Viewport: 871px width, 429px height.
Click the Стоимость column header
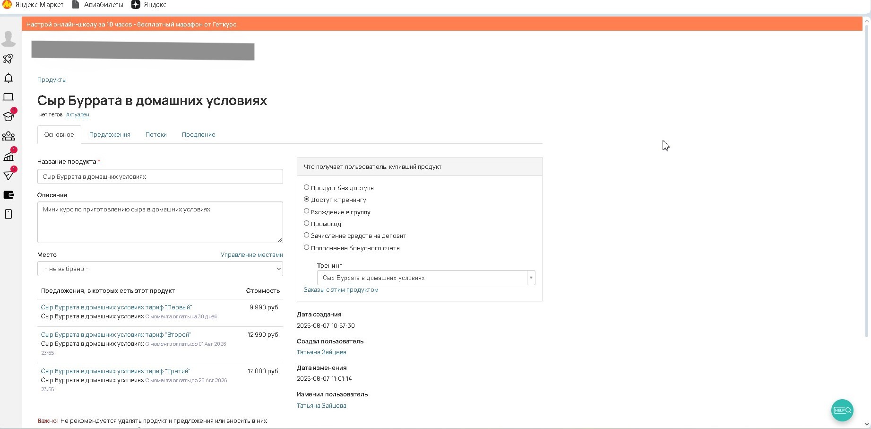(x=263, y=290)
